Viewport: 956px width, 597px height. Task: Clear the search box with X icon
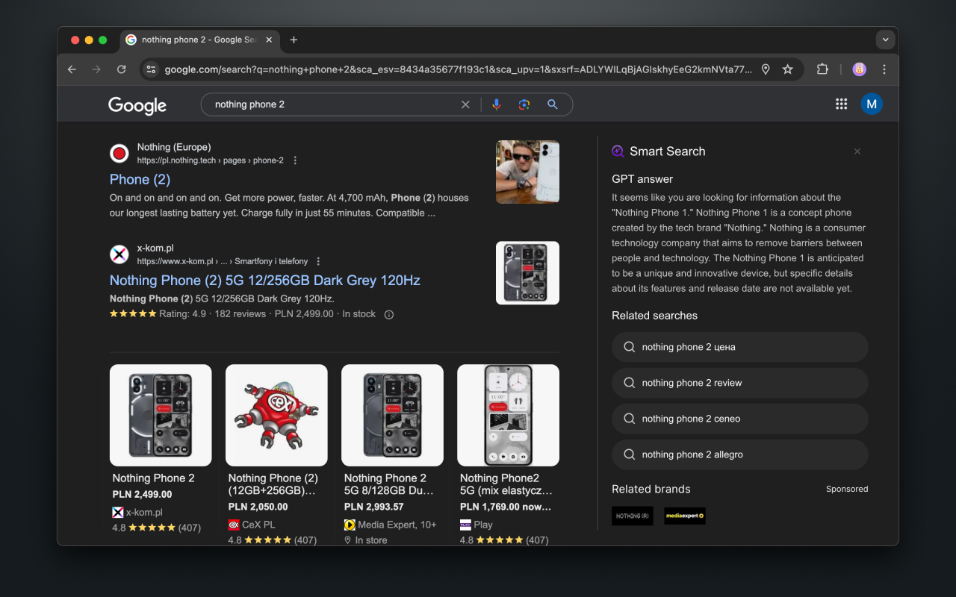click(x=465, y=104)
